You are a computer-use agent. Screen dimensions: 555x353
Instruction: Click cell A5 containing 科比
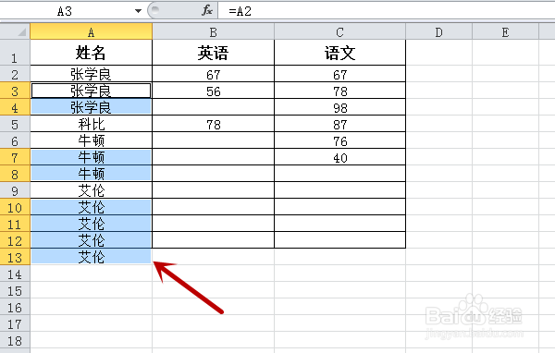pos(92,124)
